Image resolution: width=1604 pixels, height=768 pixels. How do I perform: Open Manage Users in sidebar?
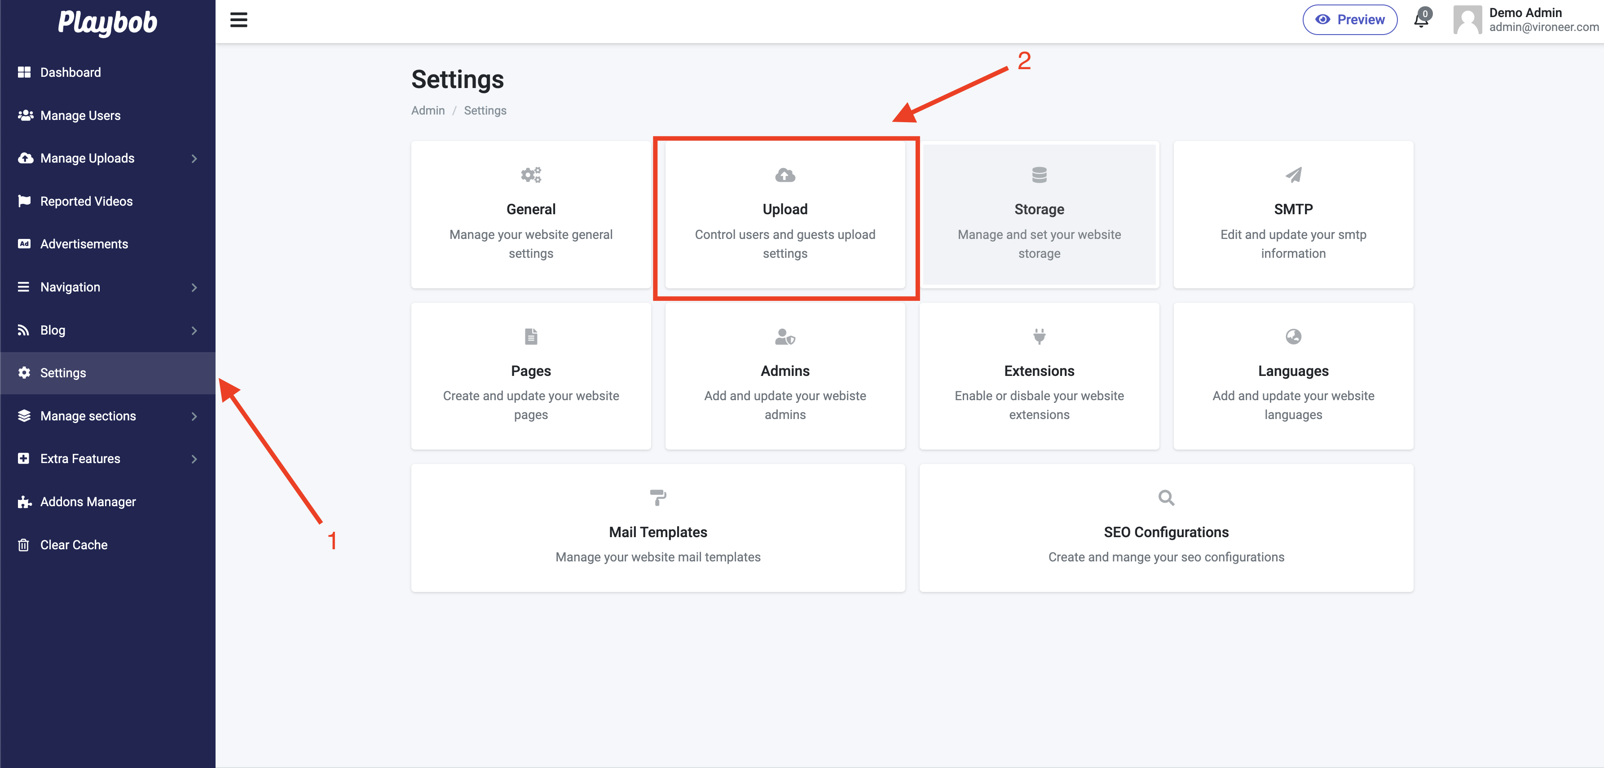pos(108,115)
